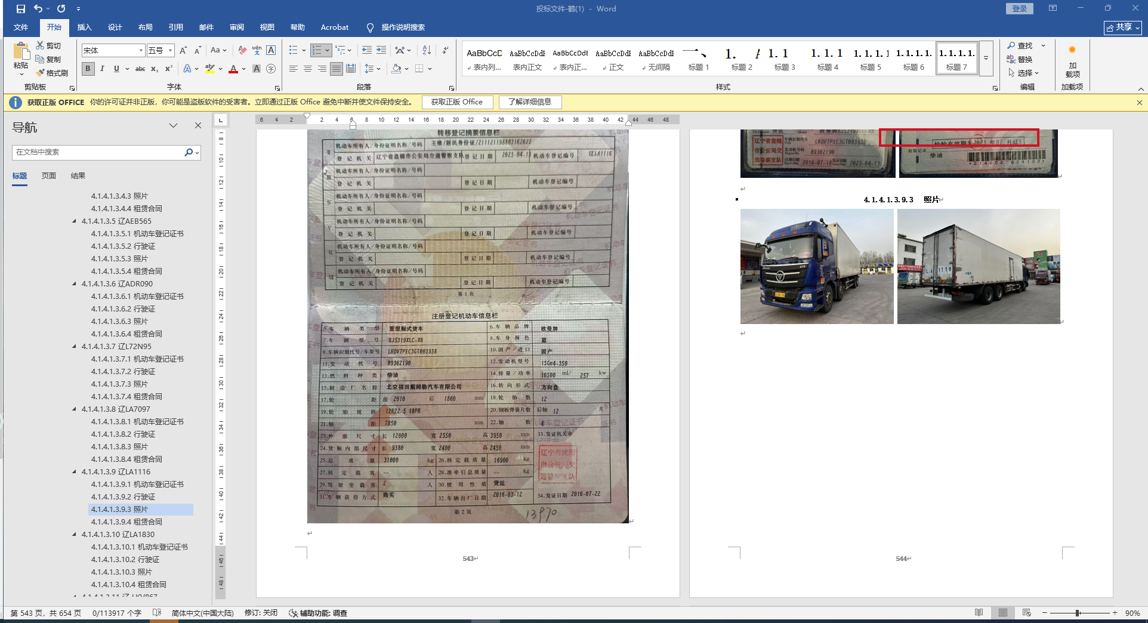Click the blue truck front photo thumbnail
This screenshot has height=623, width=1148.
pos(817,266)
